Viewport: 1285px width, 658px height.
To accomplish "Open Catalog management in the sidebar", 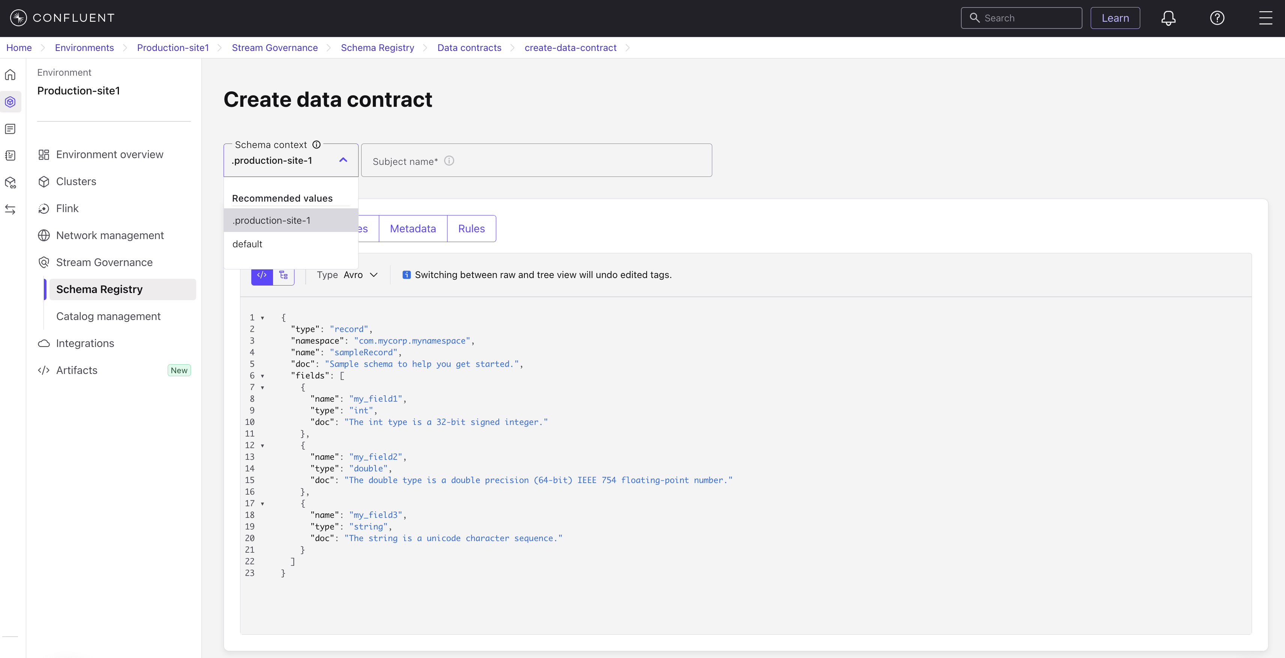I will [108, 316].
